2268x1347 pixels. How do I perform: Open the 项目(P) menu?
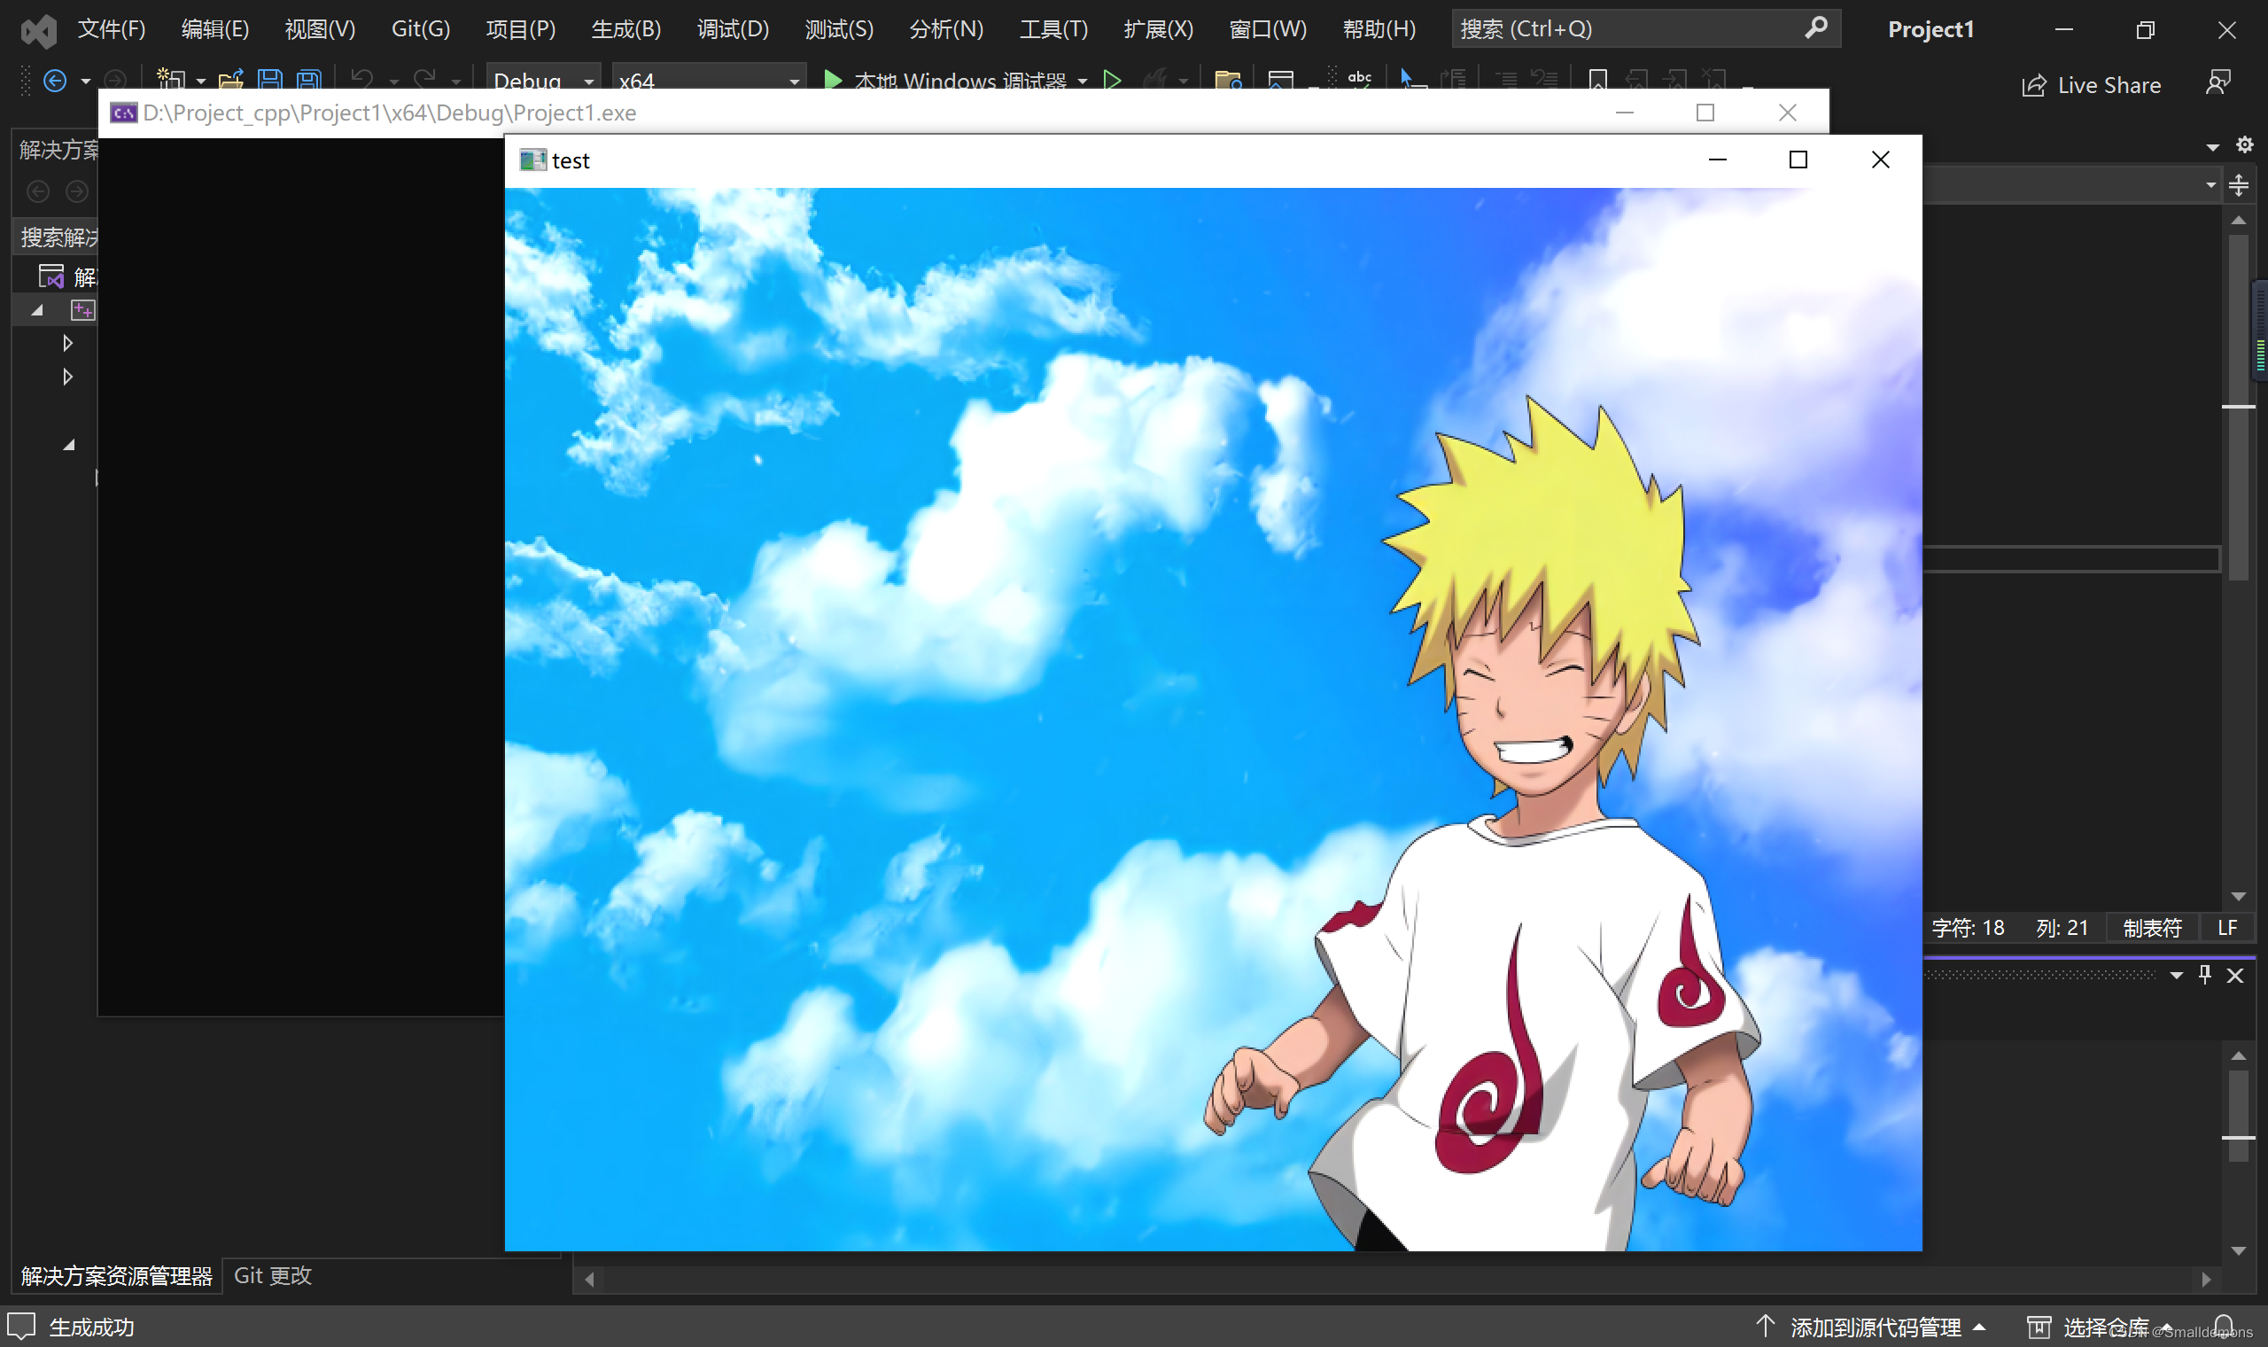click(521, 29)
